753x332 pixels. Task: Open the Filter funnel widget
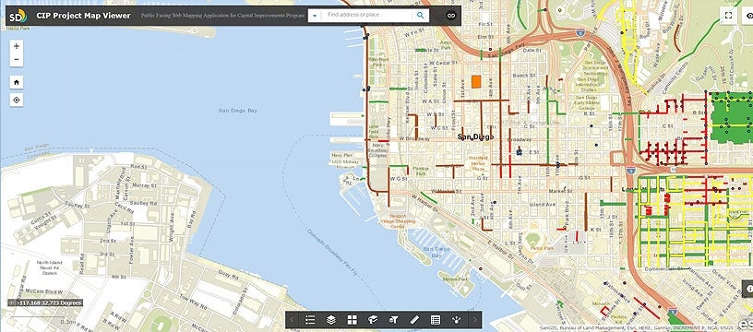point(394,320)
